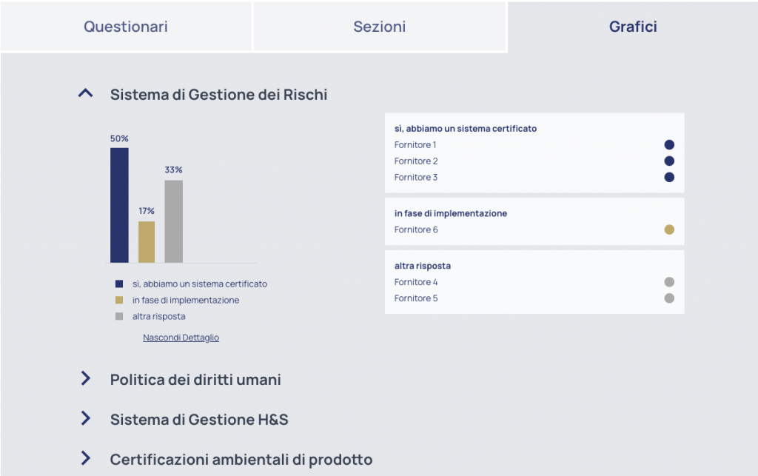758x476 pixels.
Task: Click the legend text 'in fase di implementazione'
Action: (x=186, y=300)
